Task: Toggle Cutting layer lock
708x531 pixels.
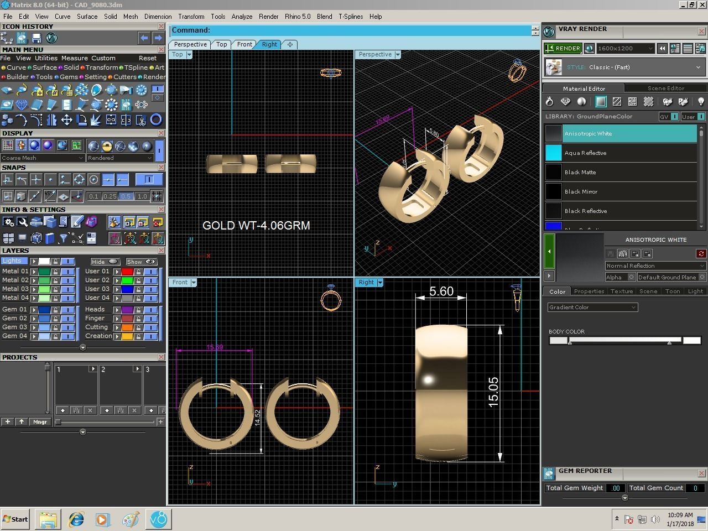Action: [x=138, y=327]
